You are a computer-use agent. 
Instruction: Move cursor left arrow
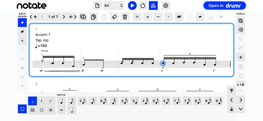coord(231,100)
